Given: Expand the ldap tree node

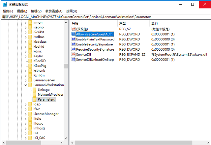Looking at the screenshot, I should [x=26, y=104].
